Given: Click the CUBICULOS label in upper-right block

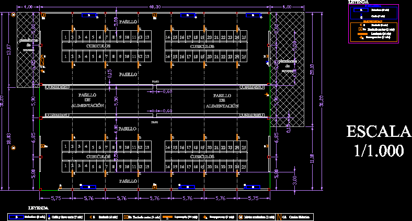Looking at the screenshot, I should [x=202, y=46].
